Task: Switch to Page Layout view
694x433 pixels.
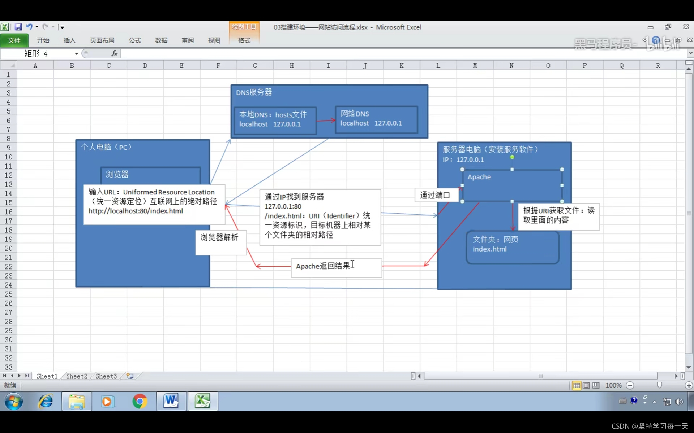Action: (x=586, y=385)
